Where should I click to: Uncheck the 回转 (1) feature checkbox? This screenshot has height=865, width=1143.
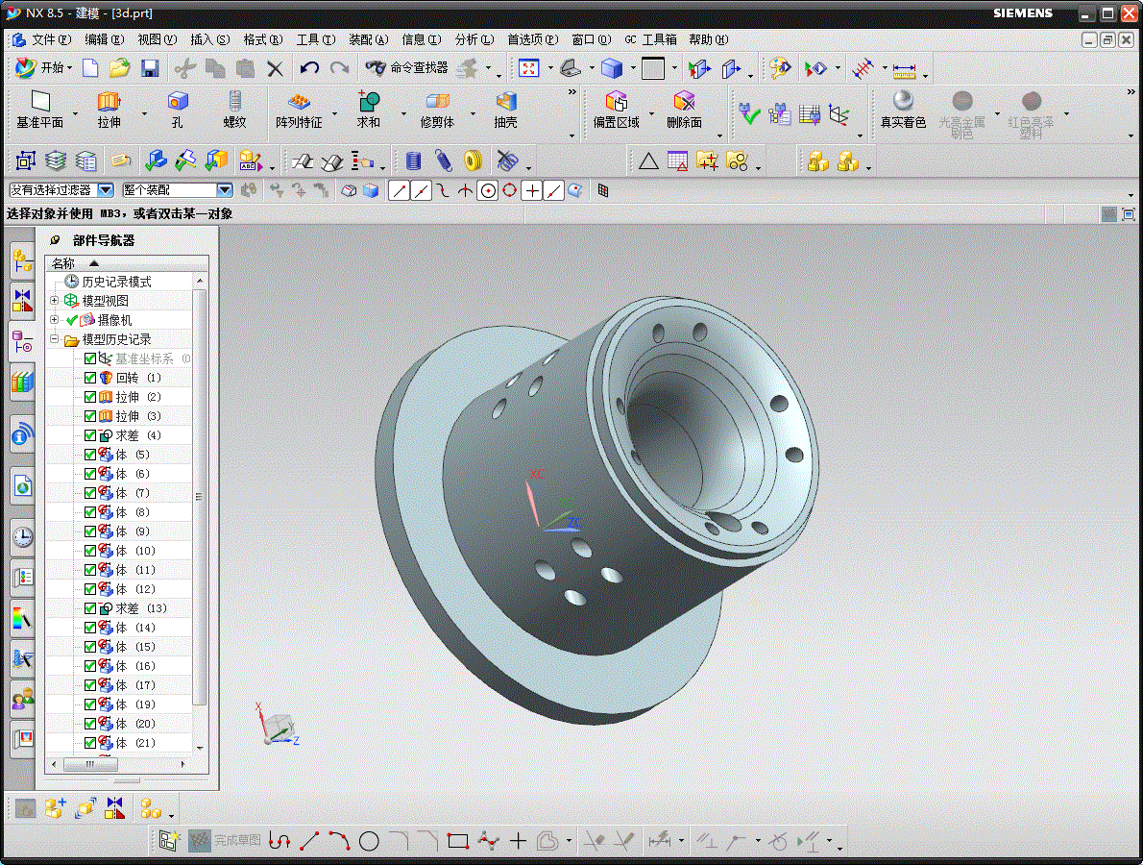pyautogui.click(x=90, y=378)
